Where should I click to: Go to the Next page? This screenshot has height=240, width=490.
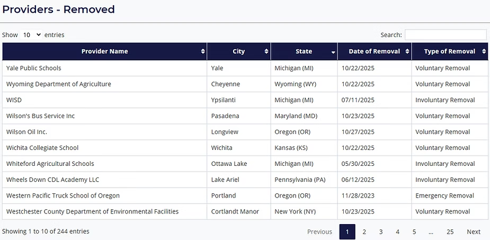tap(473, 232)
